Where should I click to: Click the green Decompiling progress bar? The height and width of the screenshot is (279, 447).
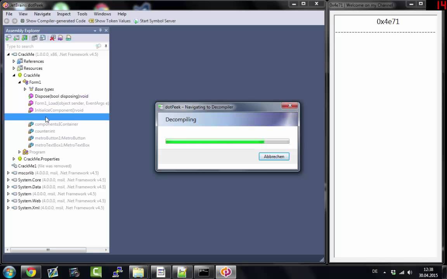click(x=227, y=141)
